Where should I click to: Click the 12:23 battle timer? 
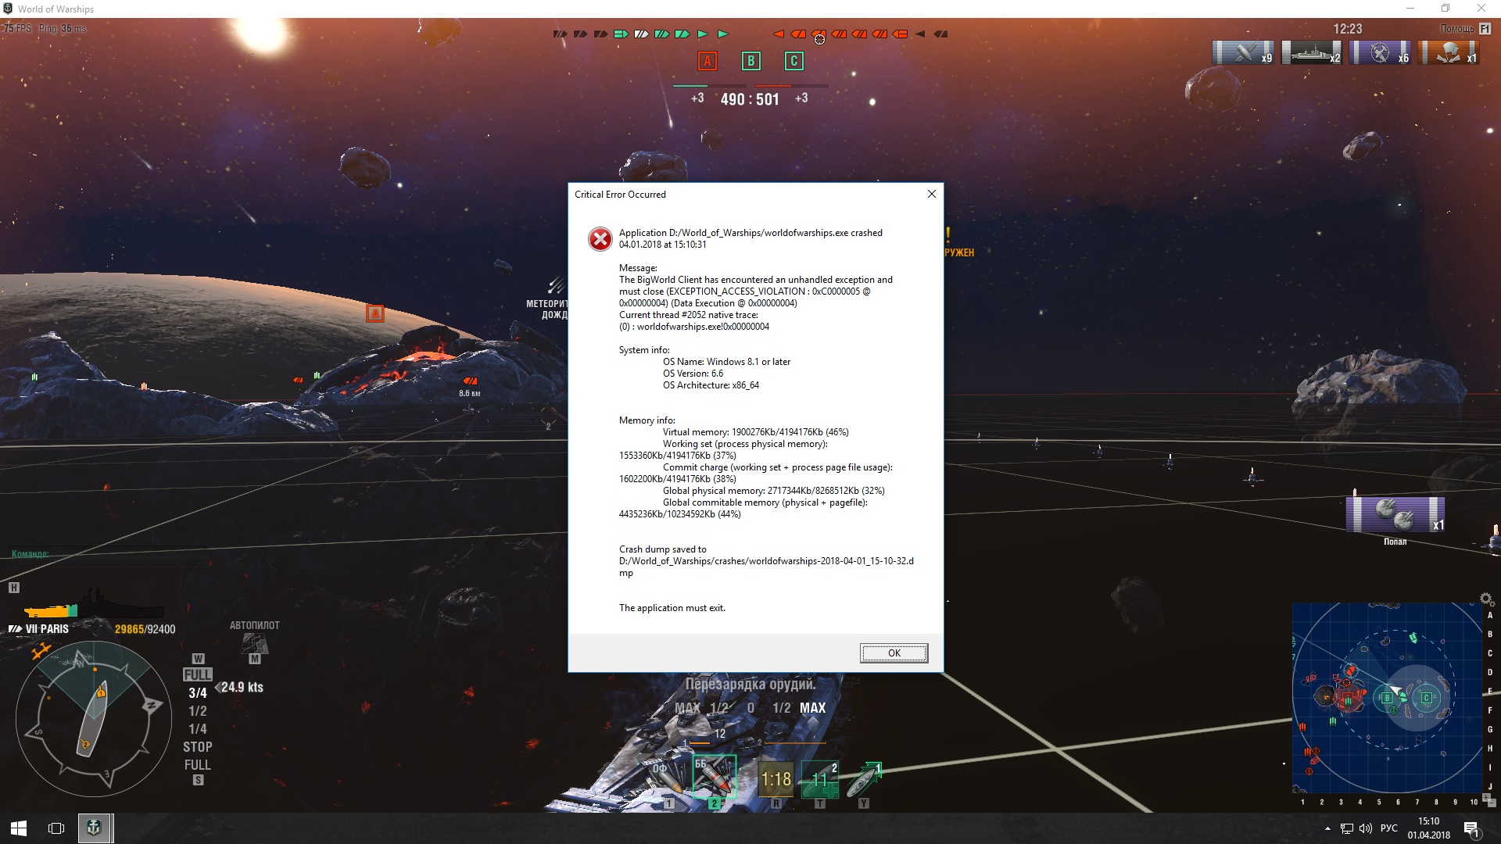(1348, 29)
